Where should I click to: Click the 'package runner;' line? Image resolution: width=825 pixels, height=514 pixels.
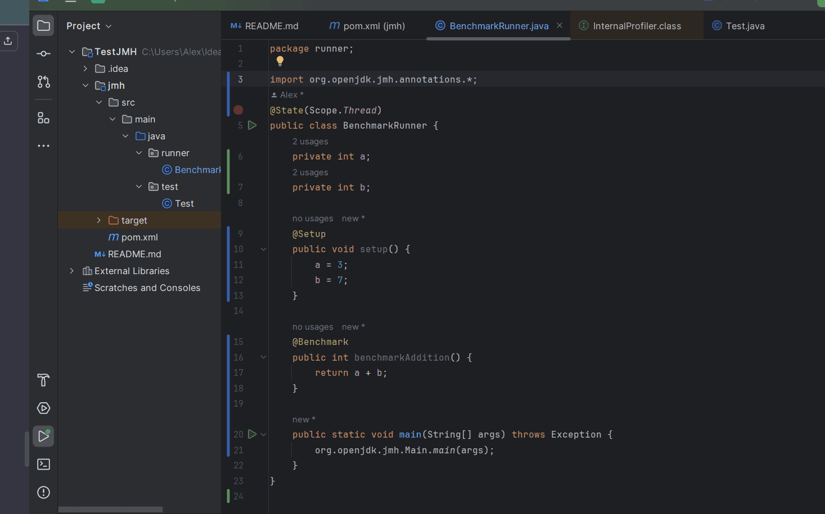pos(312,48)
